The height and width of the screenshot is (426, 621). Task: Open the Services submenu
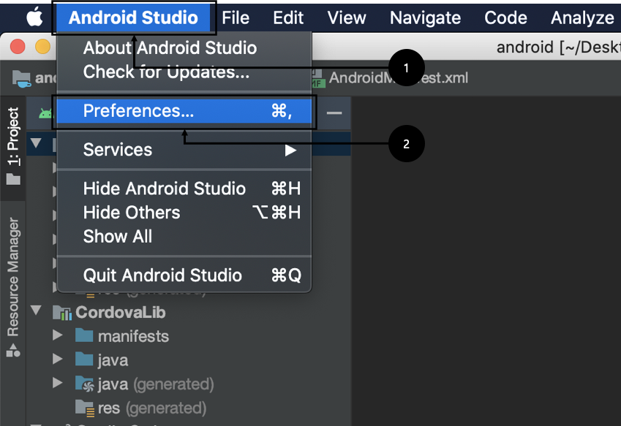[184, 150]
